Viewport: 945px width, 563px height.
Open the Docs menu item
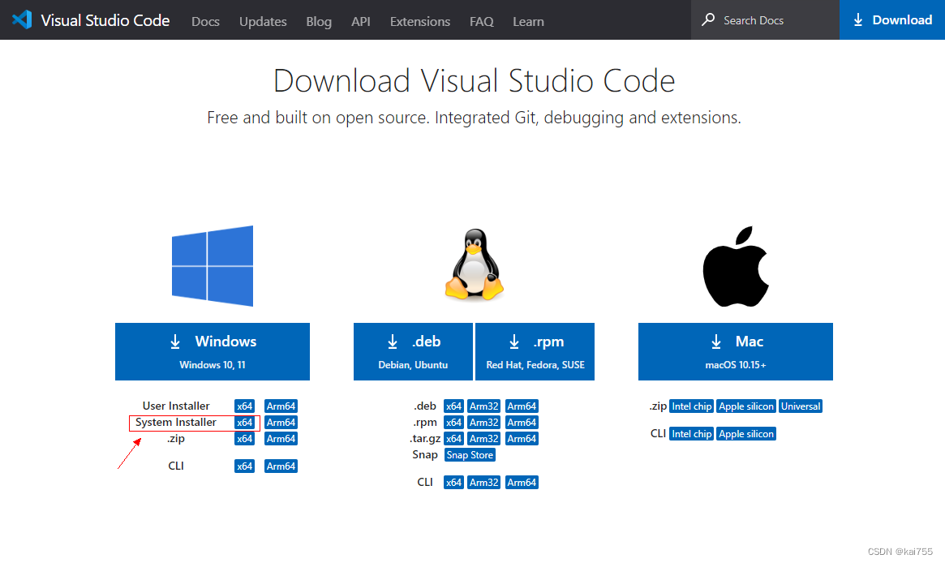pyautogui.click(x=205, y=22)
